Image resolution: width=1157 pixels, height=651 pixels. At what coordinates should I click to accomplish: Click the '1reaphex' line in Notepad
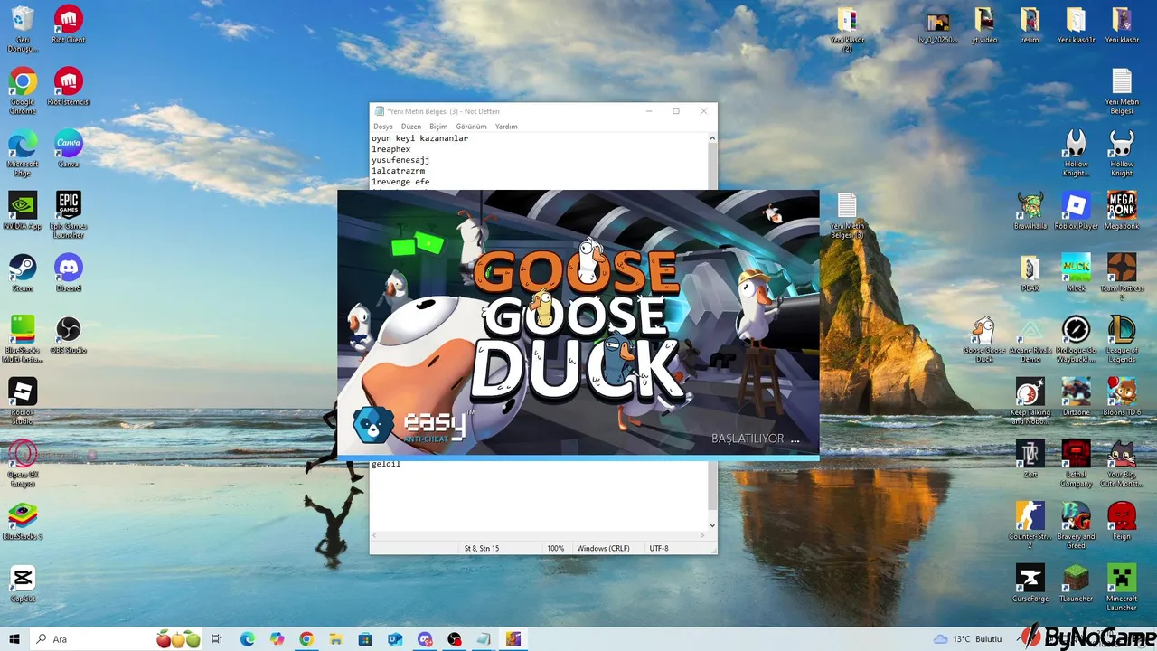pyautogui.click(x=390, y=149)
